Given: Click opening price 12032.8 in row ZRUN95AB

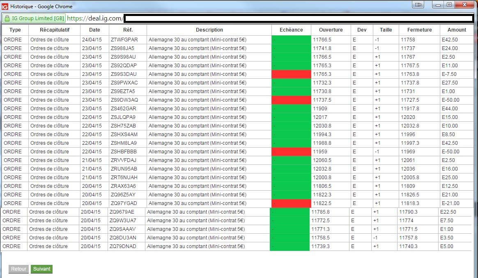Looking at the screenshot, I should tap(322, 169).
